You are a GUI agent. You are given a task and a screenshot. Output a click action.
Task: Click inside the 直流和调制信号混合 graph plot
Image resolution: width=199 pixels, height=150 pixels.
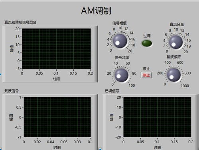point(56,49)
